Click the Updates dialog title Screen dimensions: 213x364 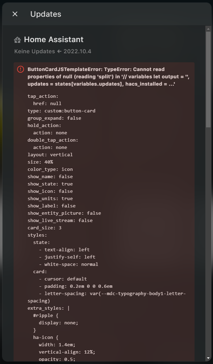coord(46,14)
